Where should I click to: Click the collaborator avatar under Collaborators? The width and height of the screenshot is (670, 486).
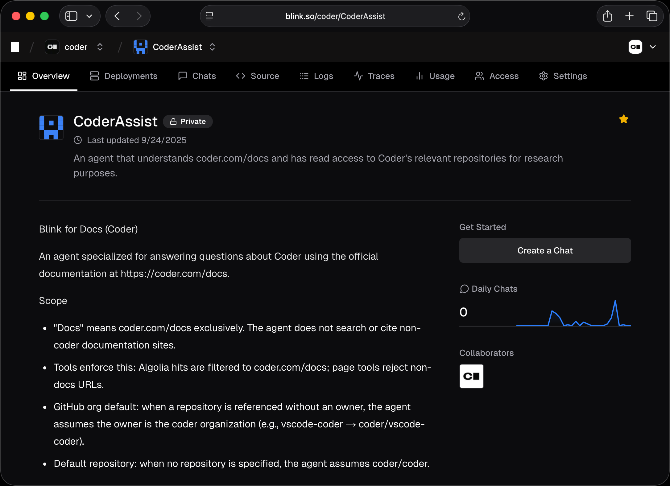point(472,376)
